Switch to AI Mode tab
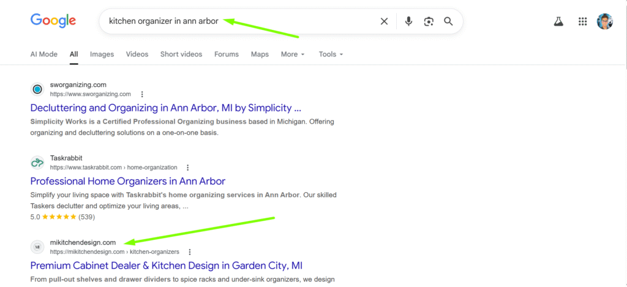Screen dimensions: 627x287 [x=44, y=54]
